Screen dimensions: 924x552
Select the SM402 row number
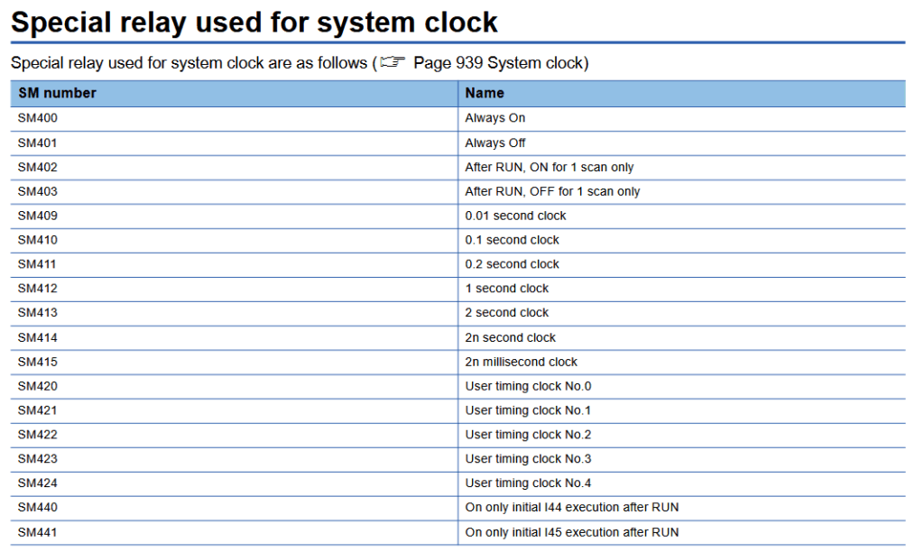pos(38,167)
